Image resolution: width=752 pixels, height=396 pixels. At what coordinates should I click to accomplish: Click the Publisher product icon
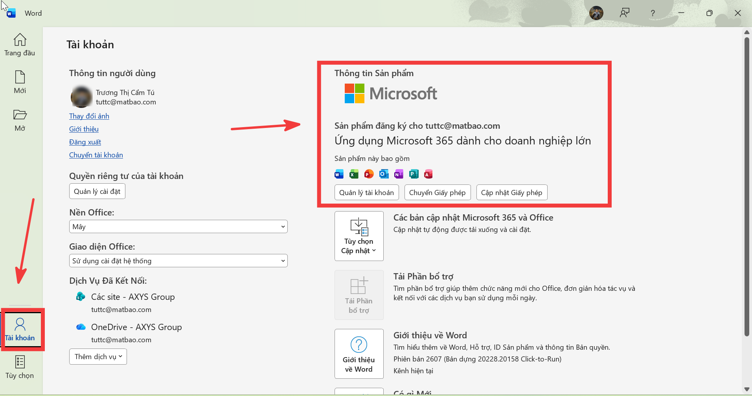pyautogui.click(x=414, y=174)
